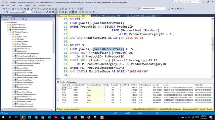Switch to the Messages tab
The width and height of the screenshot is (215, 120).
click(x=71, y=82)
